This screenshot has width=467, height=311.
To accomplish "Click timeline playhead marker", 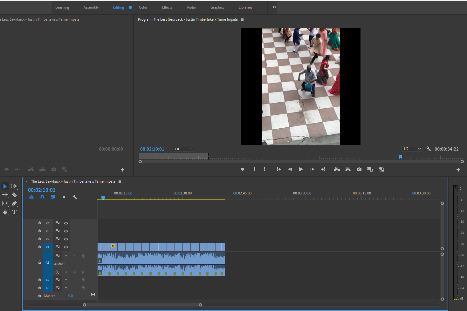I will pos(103,197).
